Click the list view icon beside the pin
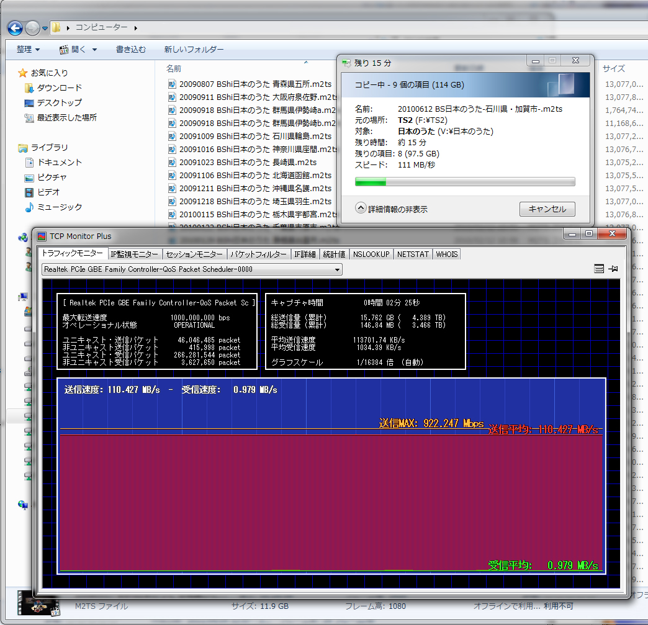 [598, 269]
